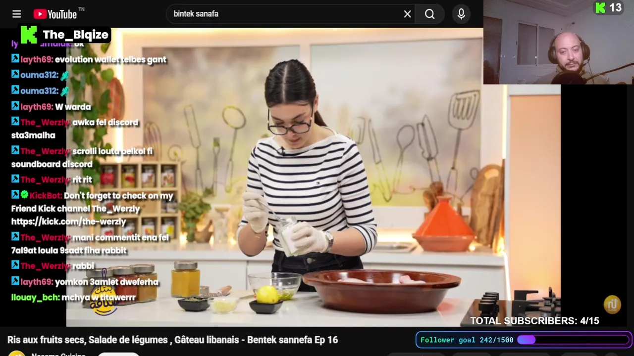Click the first ouma312 emote message

click(64, 75)
